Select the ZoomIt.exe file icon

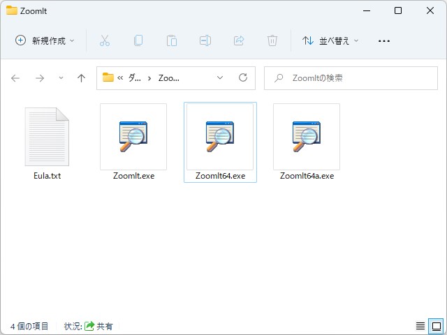tap(133, 137)
